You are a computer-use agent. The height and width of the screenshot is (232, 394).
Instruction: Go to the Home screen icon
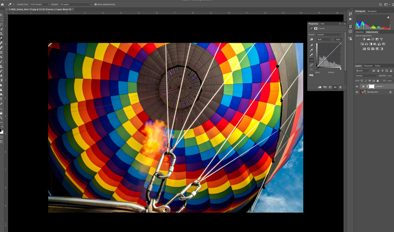click(x=2, y=4)
